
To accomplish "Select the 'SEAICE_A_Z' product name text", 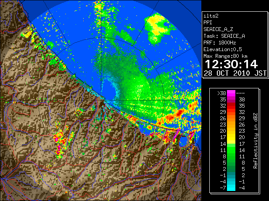I will (218, 29).
